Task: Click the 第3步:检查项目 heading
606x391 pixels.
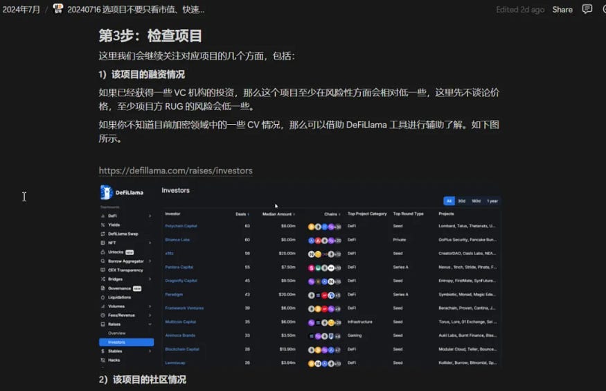Action: 150,35
